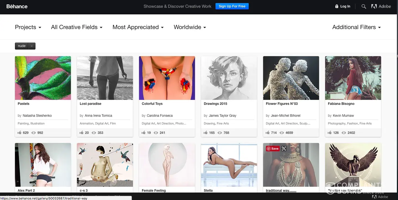Image resolution: width=398 pixels, height=200 pixels.
Task: Open the Stella project title
Action: 208,191
